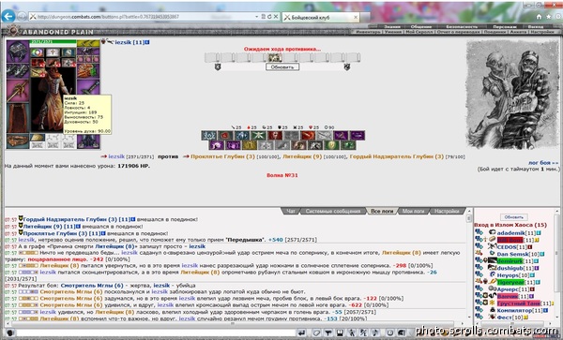The height and width of the screenshot is (340, 563).
Task: Click enemy name Литейщик (9) in versus line
Action: (x=302, y=156)
